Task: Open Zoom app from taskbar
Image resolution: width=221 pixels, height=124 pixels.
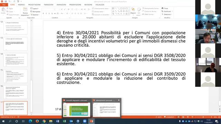Action: [85, 121]
